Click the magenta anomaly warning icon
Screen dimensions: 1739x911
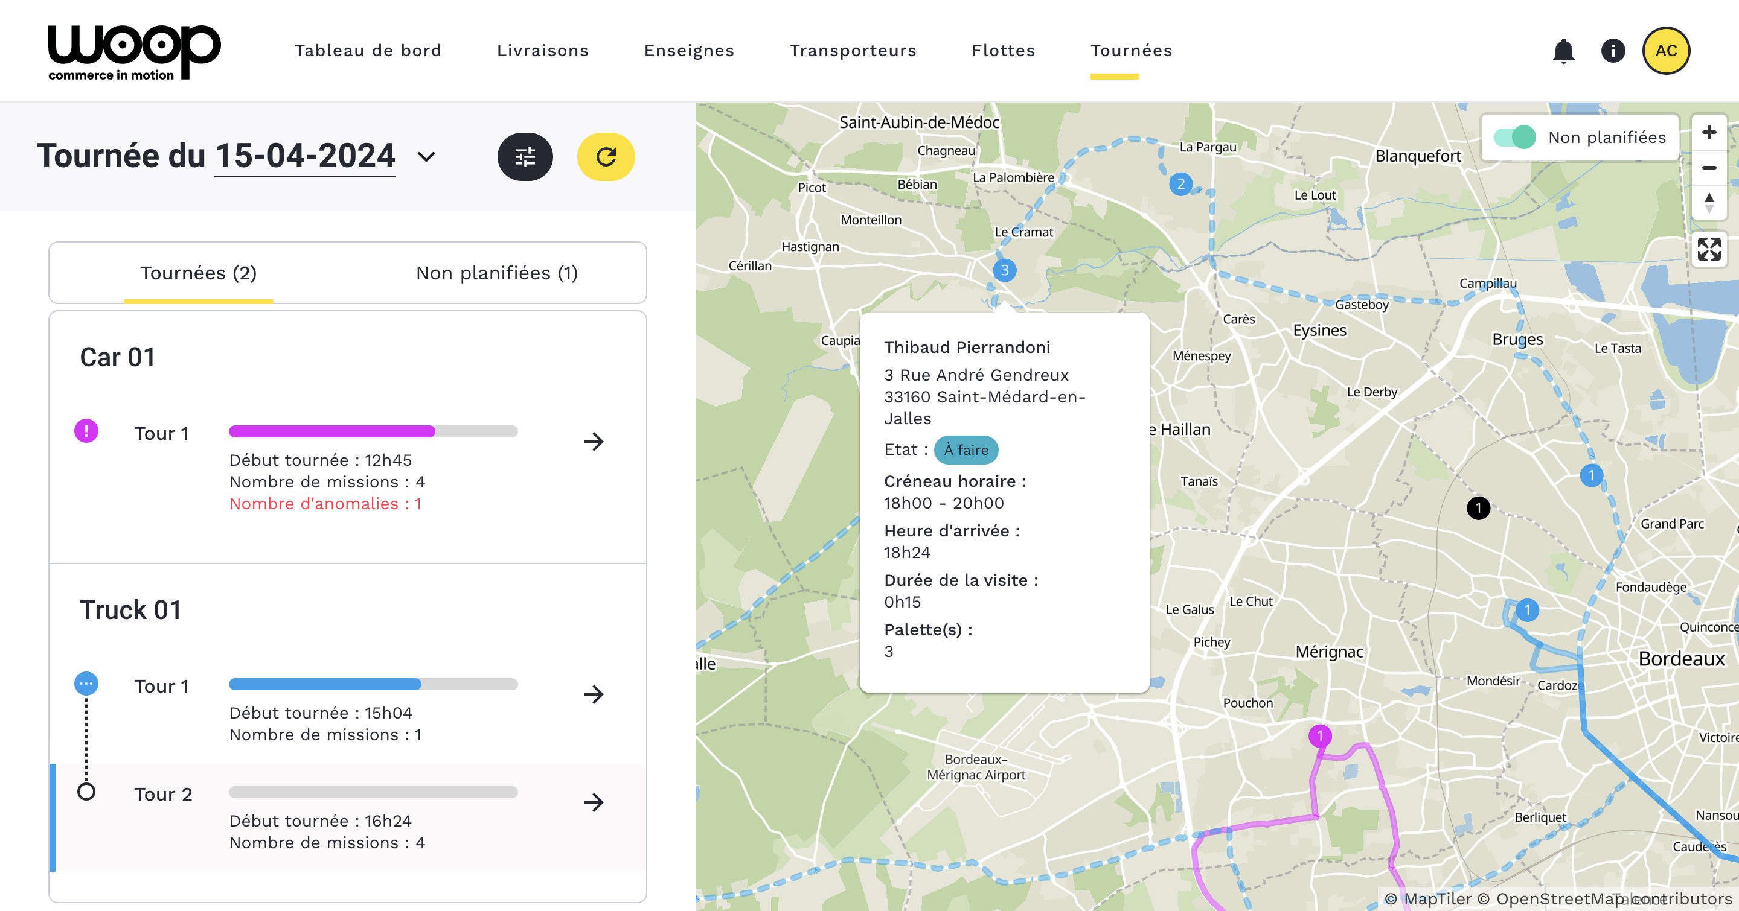[x=86, y=430]
